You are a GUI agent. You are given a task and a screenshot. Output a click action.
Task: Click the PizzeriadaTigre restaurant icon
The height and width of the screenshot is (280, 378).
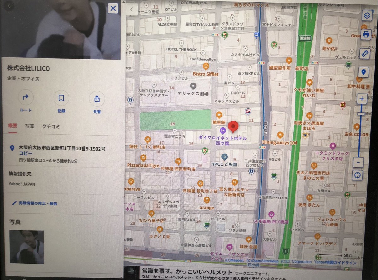pyautogui.click(x=143, y=158)
